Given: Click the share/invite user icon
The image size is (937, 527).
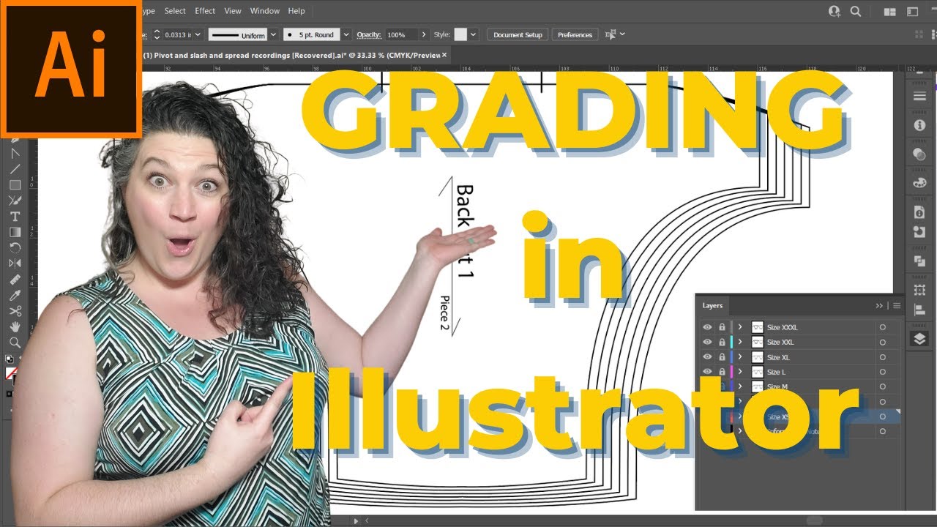Looking at the screenshot, I should point(835,11).
